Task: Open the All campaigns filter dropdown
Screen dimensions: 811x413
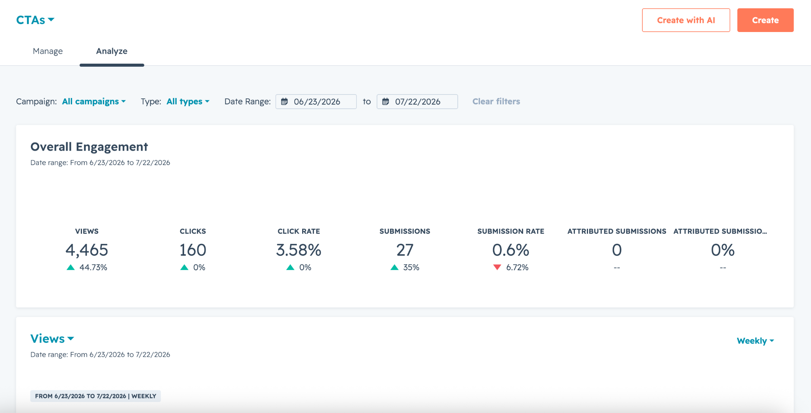Action: (94, 102)
